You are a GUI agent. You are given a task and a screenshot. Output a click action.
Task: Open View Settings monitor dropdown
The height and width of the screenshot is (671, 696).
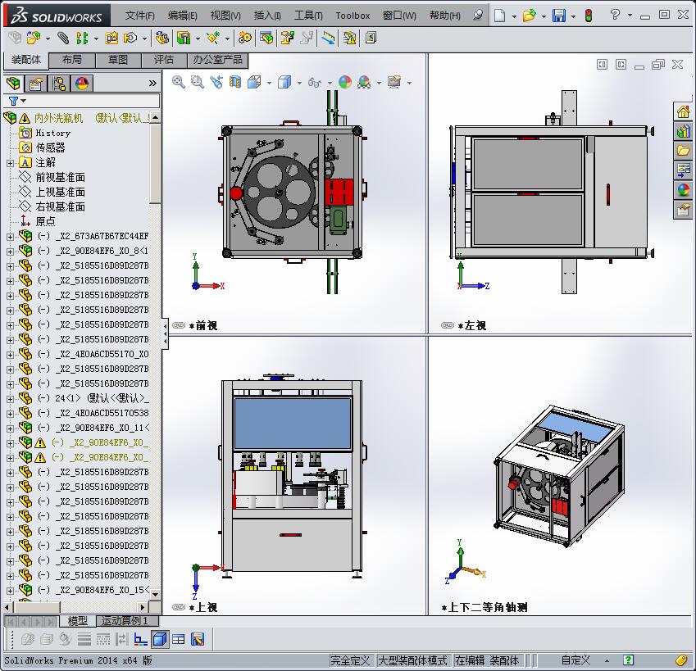tap(409, 83)
